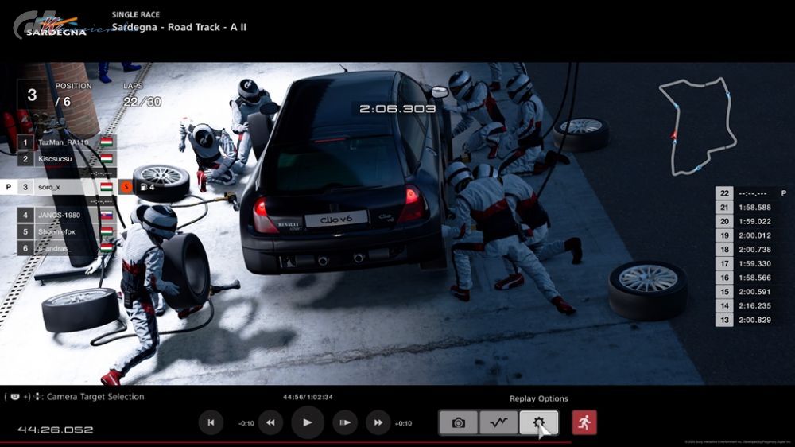Open photo mode with the camera icon

(x=459, y=422)
